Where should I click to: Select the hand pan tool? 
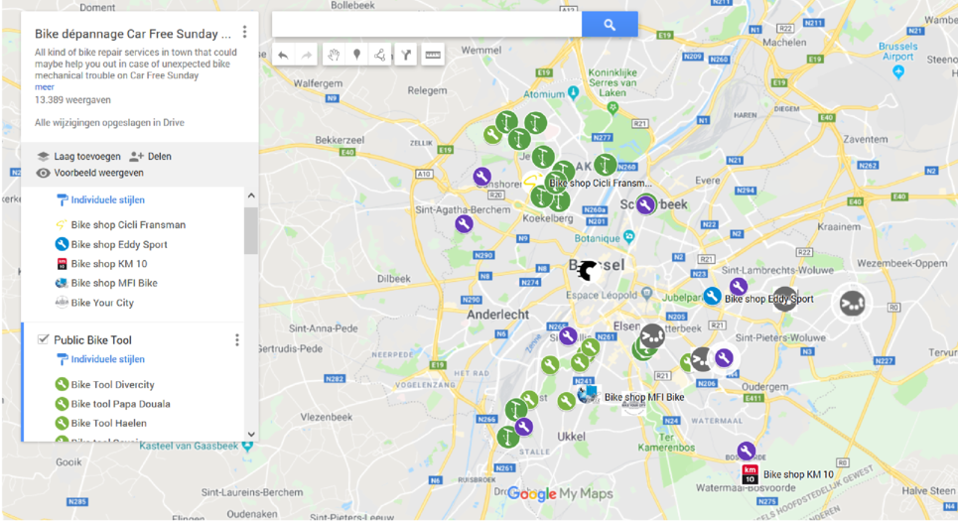pyautogui.click(x=334, y=56)
